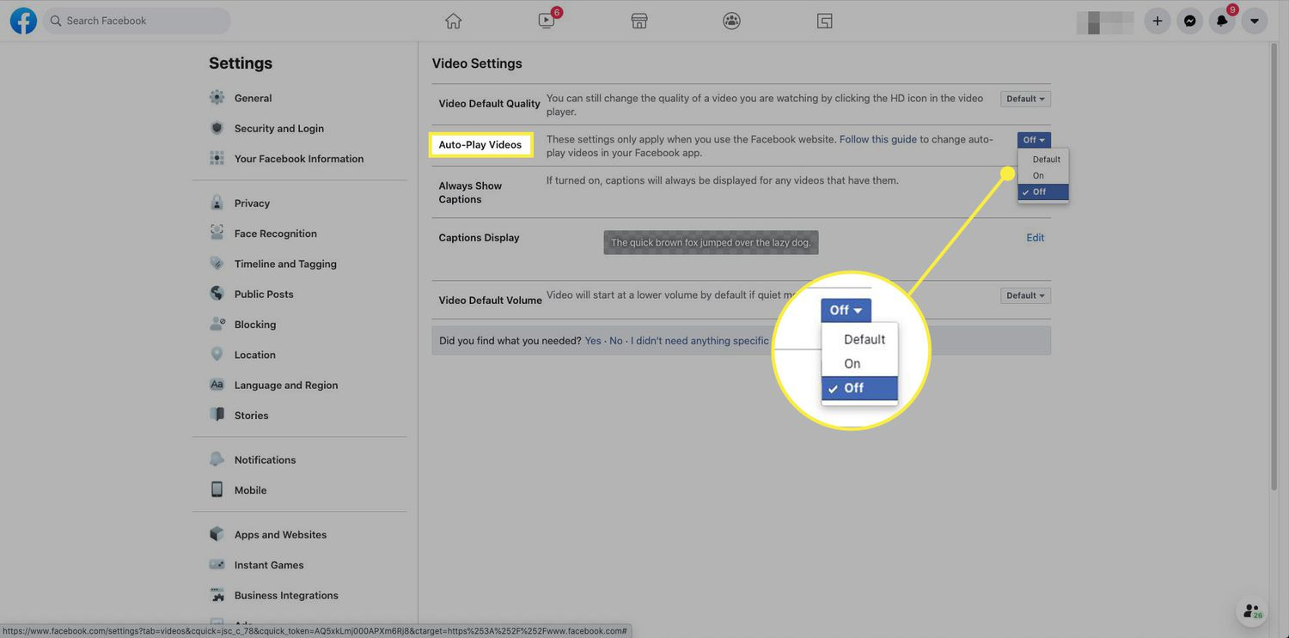
Task: Open the Groups icon
Action: [732, 21]
